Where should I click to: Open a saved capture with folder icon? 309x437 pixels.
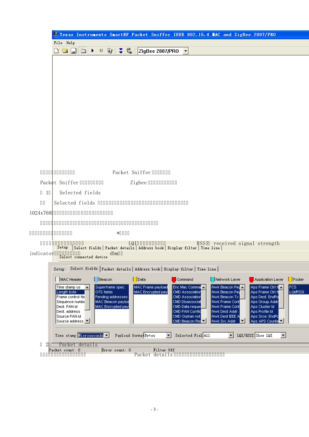(65, 51)
